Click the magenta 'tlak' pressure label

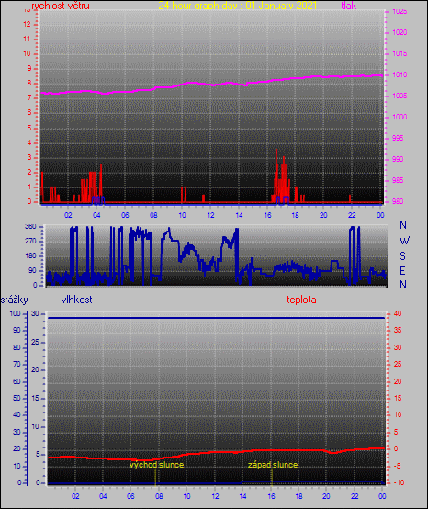(348, 6)
